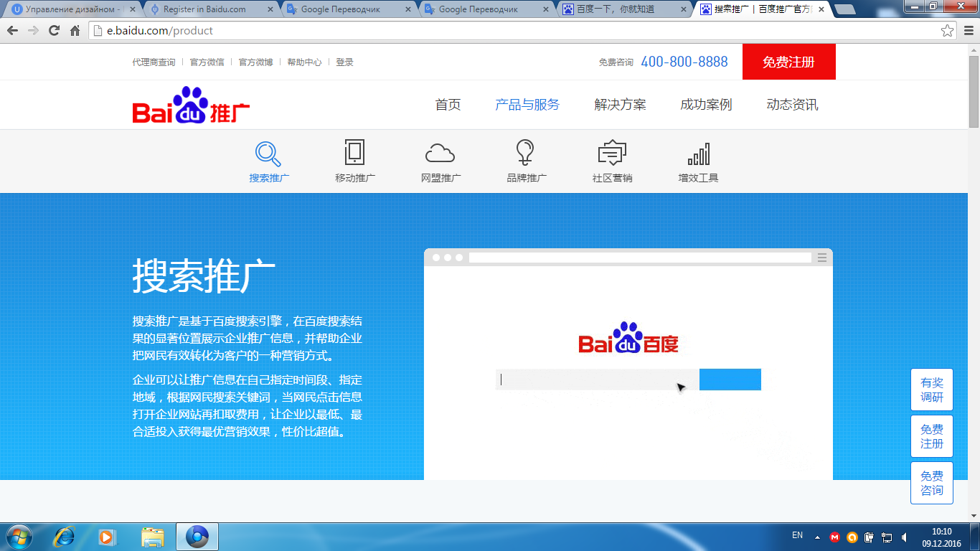Click the red M tray icon
This screenshot has height=551, width=980.
834,537
